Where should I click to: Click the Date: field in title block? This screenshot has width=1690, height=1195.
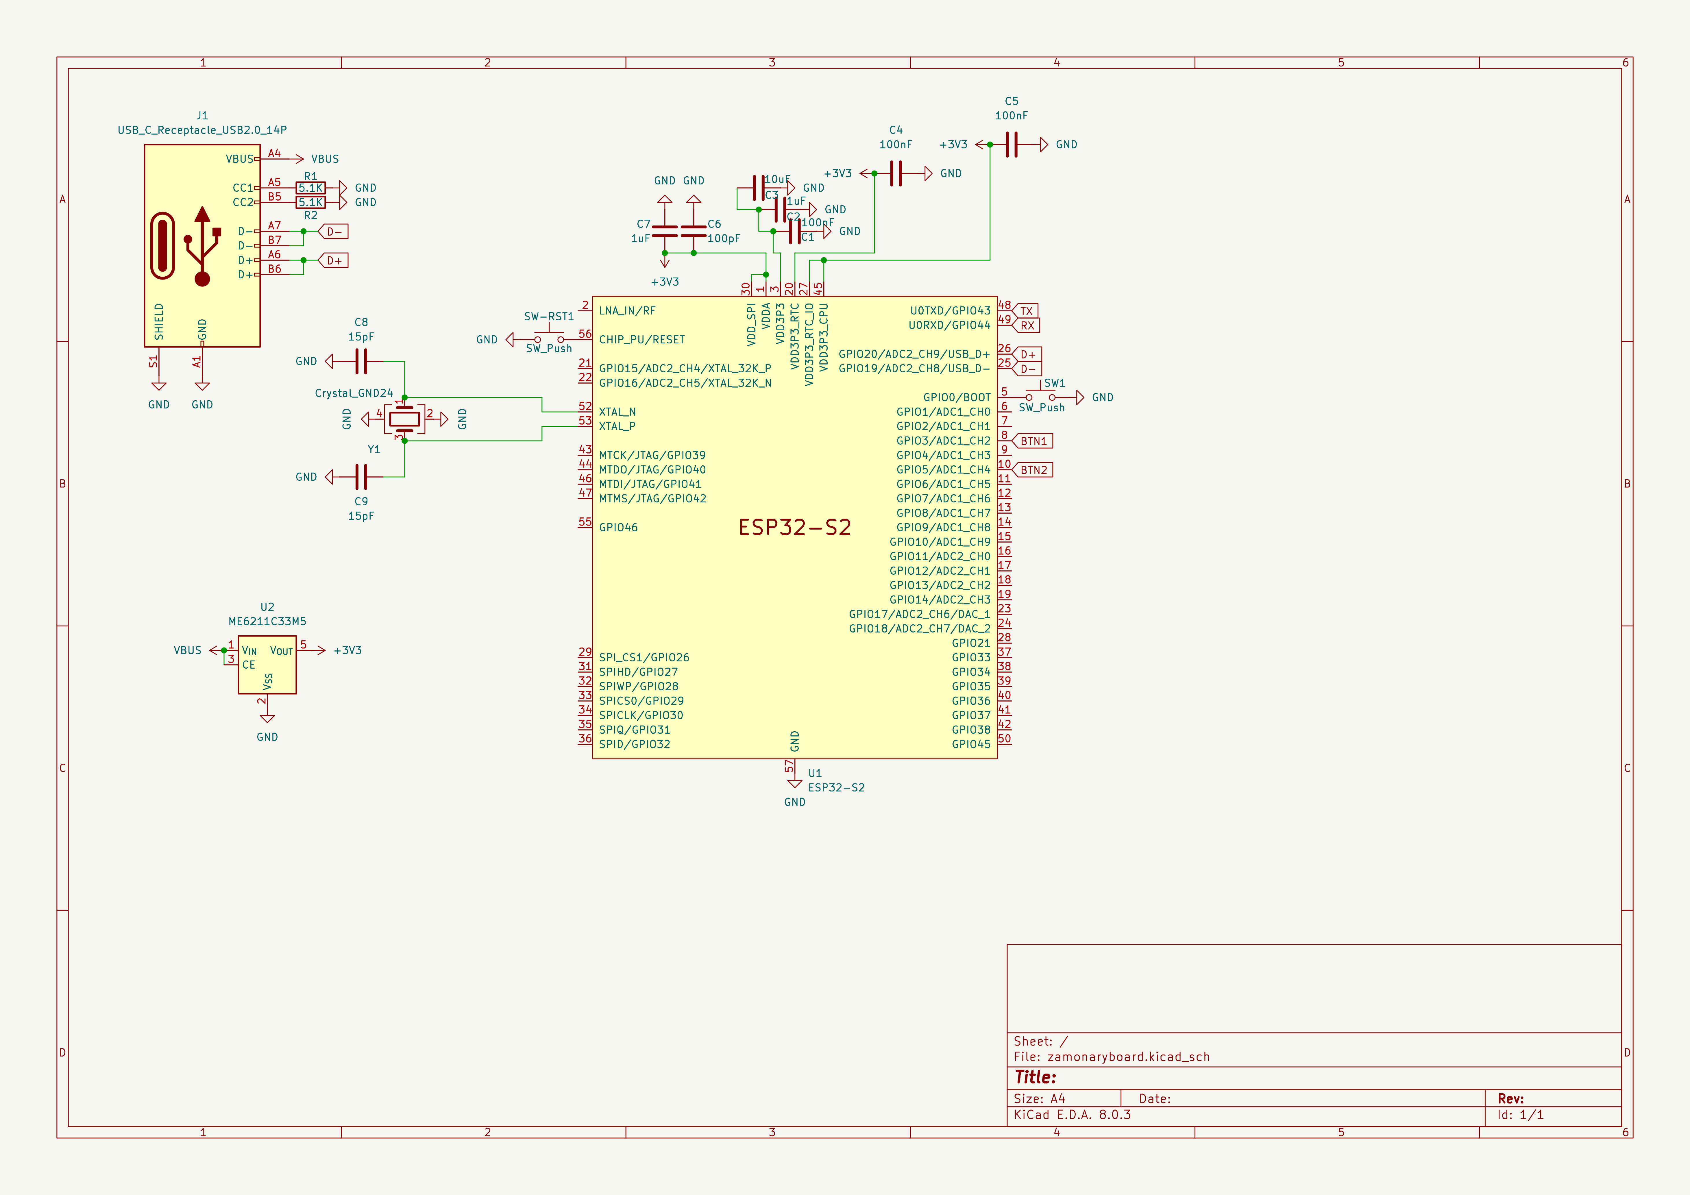pos(1155,1099)
